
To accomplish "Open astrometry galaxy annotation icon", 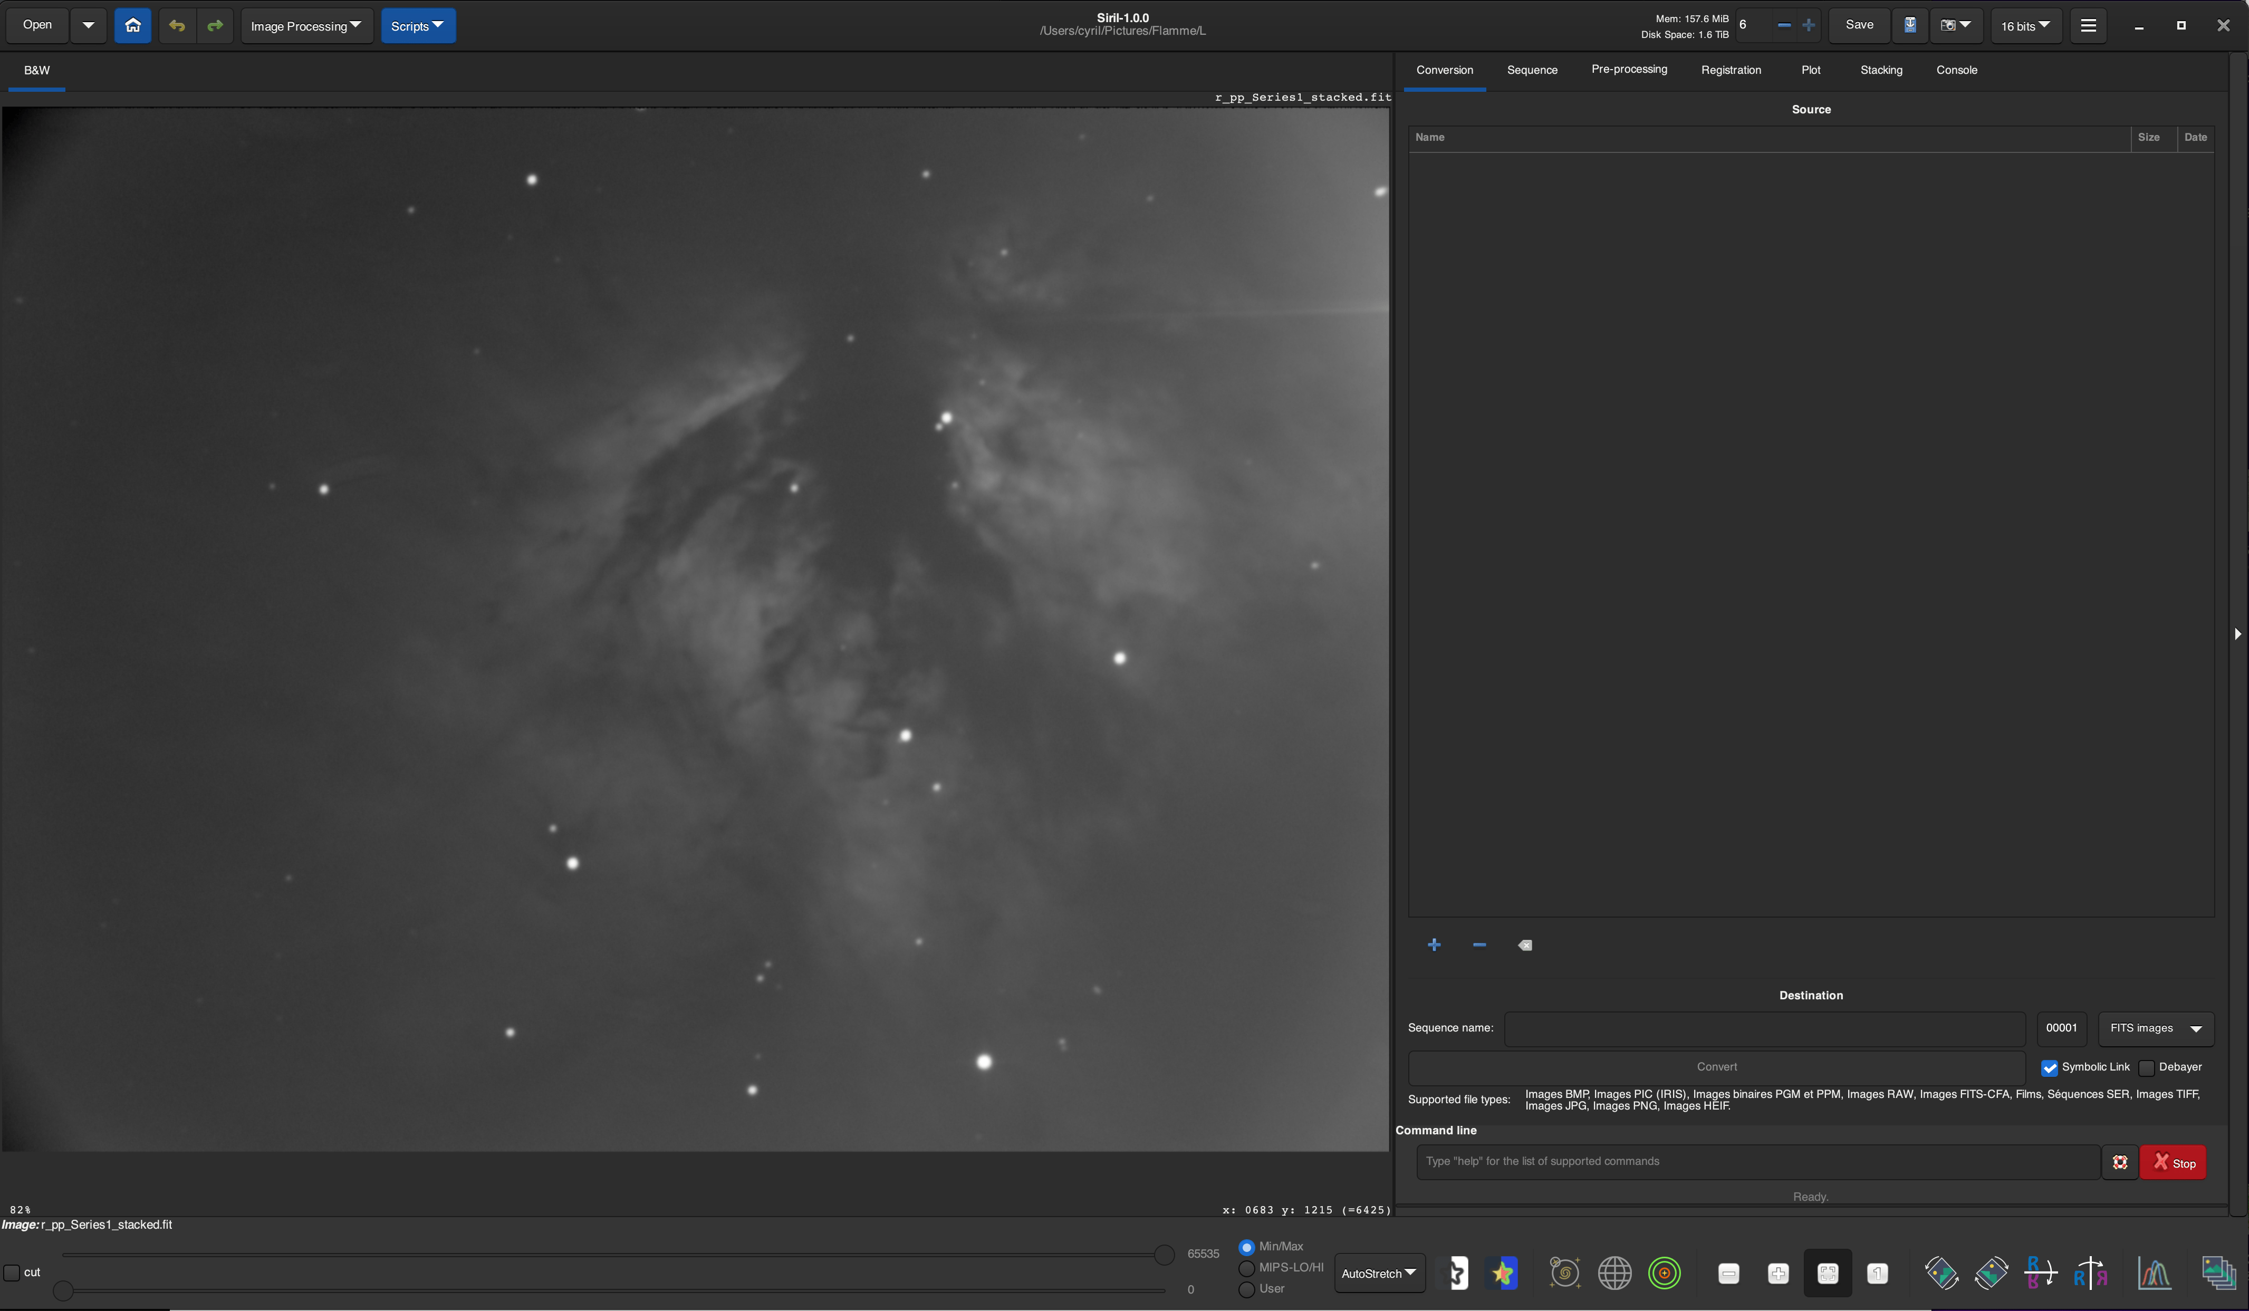I will click(x=1564, y=1273).
